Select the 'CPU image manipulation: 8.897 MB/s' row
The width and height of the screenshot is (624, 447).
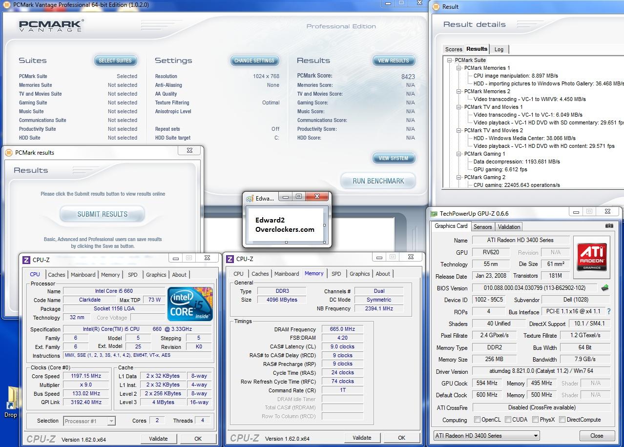[516, 76]
